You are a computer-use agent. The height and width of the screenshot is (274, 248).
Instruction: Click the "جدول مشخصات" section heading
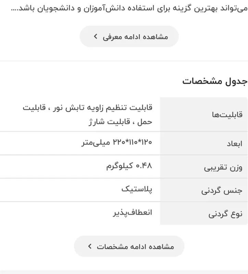(214, 82)
